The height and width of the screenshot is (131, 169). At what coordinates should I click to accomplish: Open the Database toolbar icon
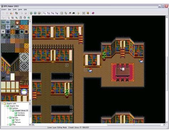click(x=62, y=13)
